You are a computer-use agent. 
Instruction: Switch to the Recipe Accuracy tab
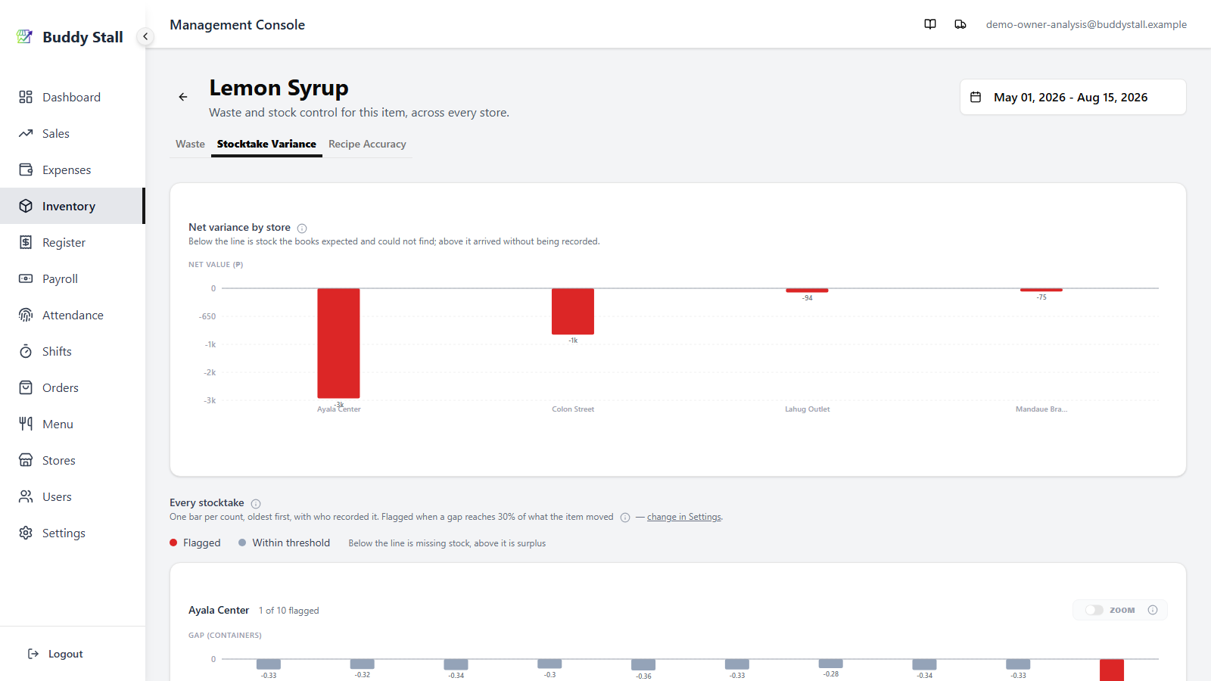[x=367, y=144]
